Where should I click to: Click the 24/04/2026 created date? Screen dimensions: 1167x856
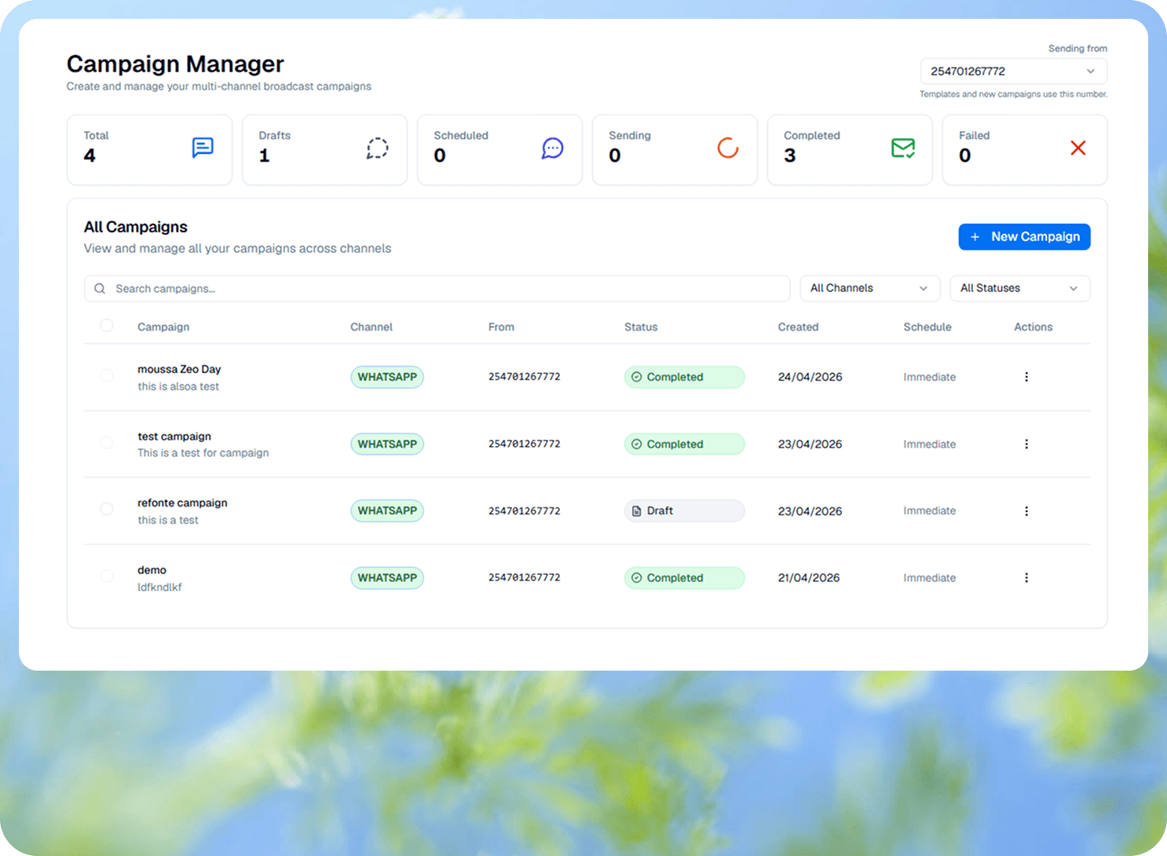click(x=810, y=377)
